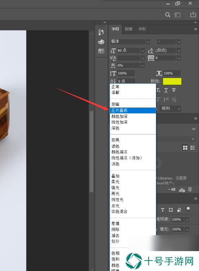Select blend mode 溶解
This screenshot has width=199, height=271.
coord(133,92)
